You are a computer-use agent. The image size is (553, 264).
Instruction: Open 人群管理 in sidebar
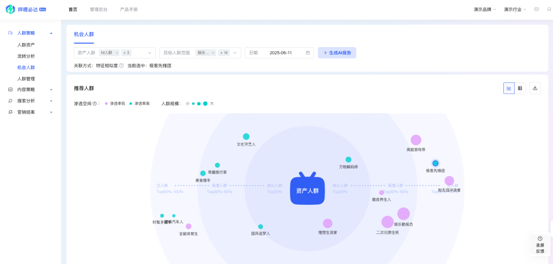[x=26, y=79]
